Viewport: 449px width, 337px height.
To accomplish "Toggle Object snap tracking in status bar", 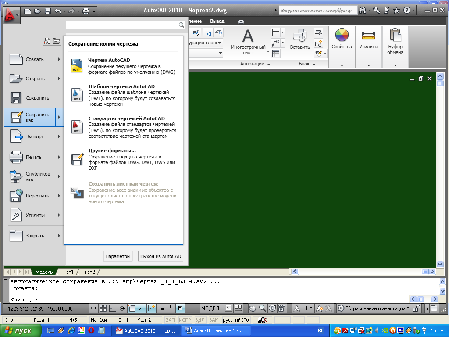I will pos(142,308).
